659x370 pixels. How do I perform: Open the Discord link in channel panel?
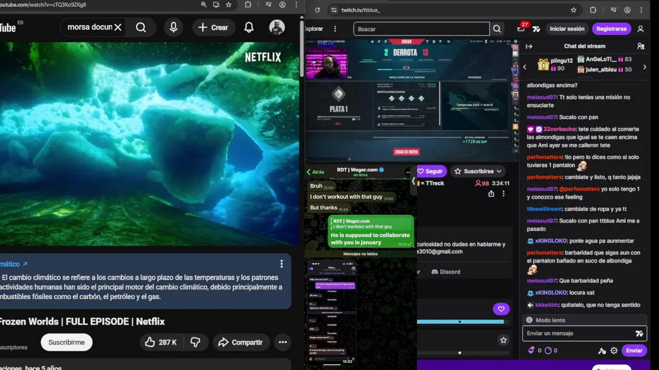[446, 272]
